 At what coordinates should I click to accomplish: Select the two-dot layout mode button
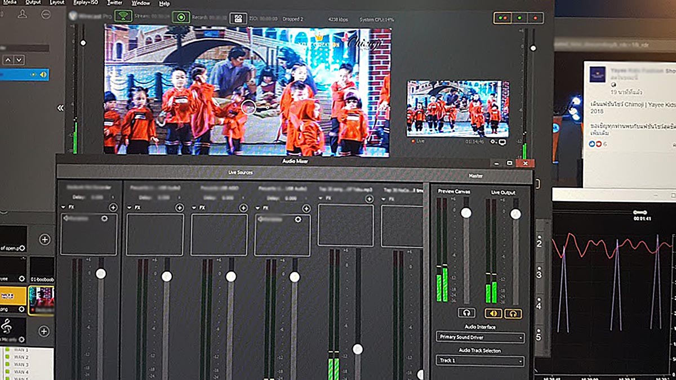click(x=502, y=17)
